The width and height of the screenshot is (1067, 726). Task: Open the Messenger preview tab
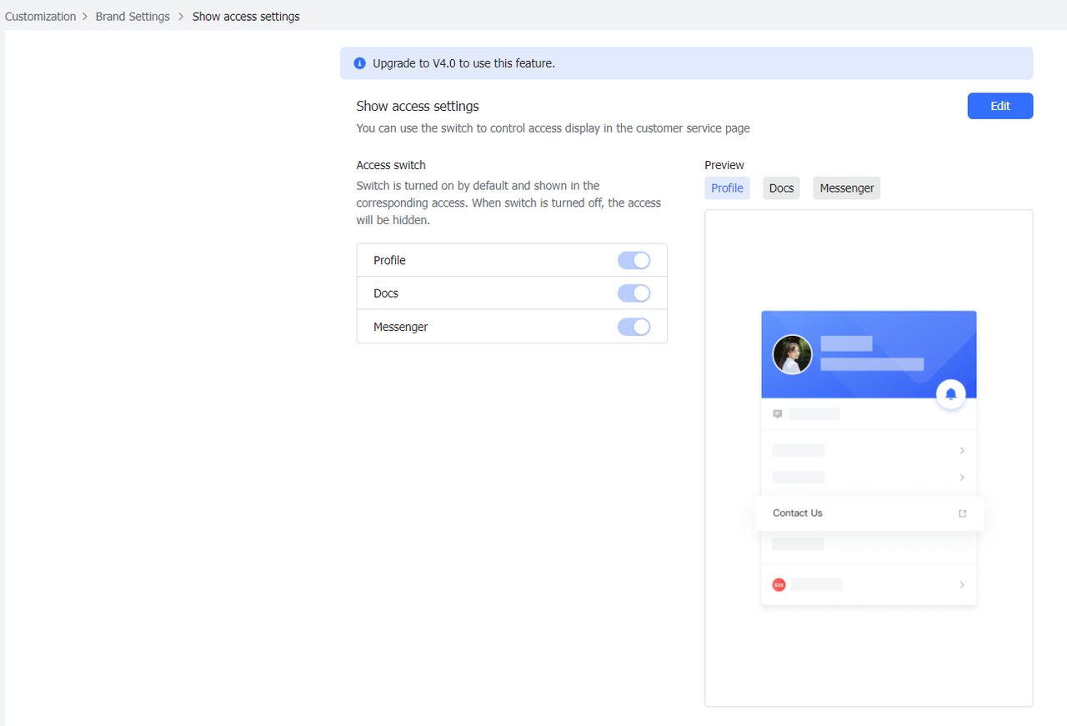point(847,188)
